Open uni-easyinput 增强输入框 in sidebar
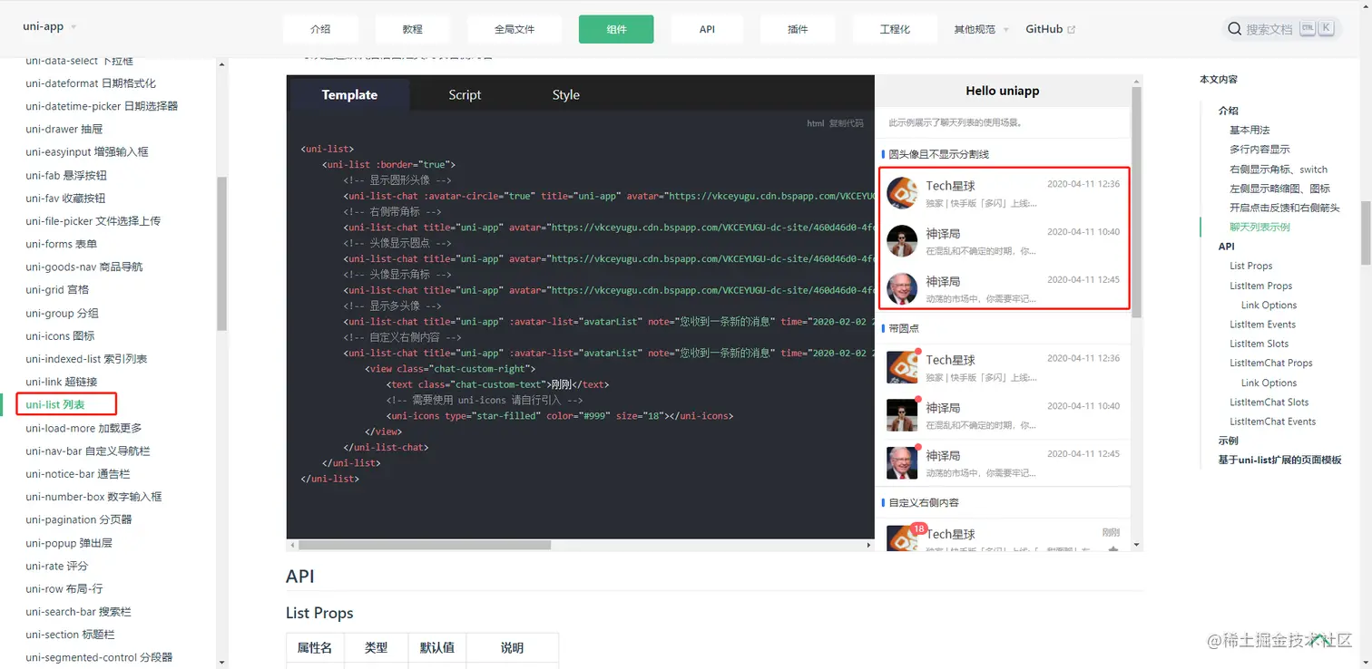This screenshot has width=1372, height=669. [x=87, y=151]
